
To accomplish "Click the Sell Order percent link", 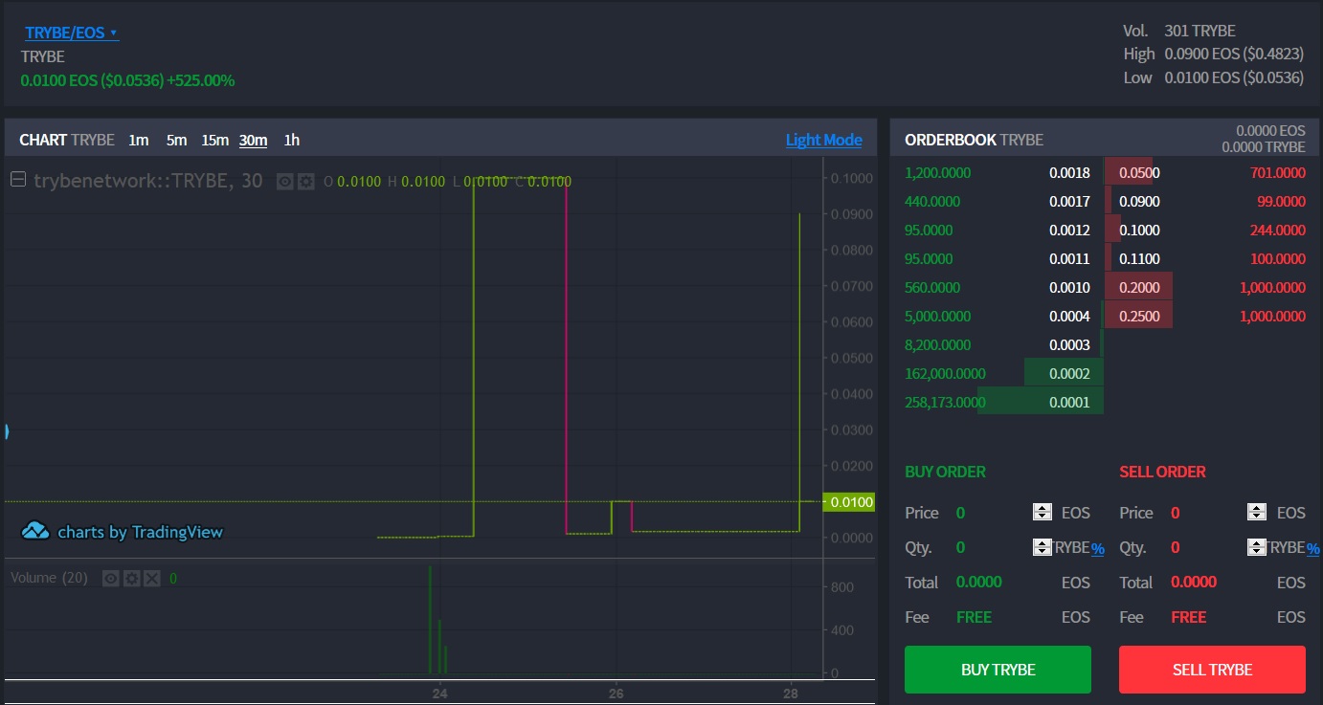I will tap(1313, 548).
